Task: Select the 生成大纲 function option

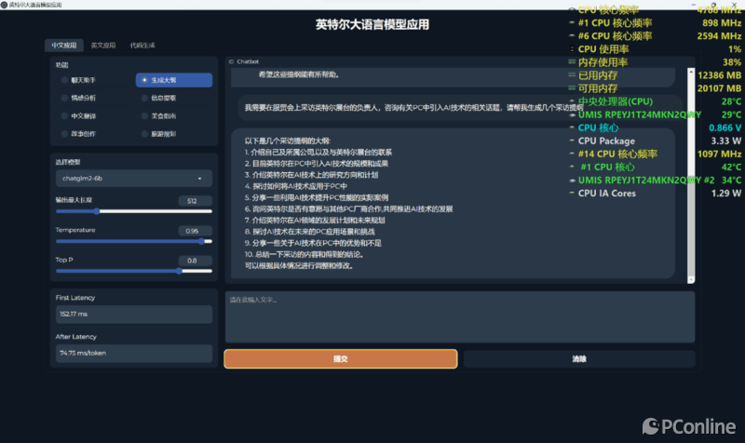Action: [142, 81]
